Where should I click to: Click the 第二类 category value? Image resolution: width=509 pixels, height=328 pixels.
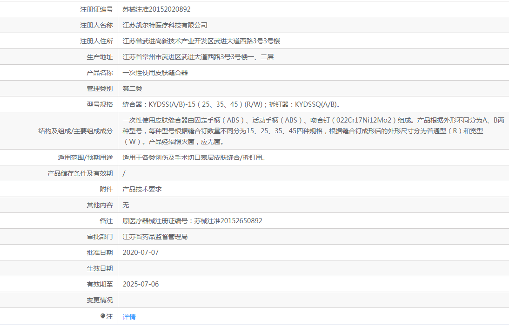[133, 89]
